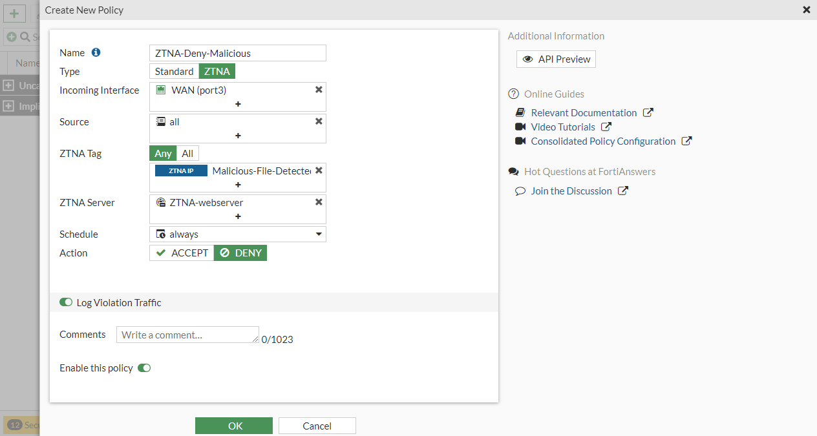Set policy Type to Standard

[174, 71]
